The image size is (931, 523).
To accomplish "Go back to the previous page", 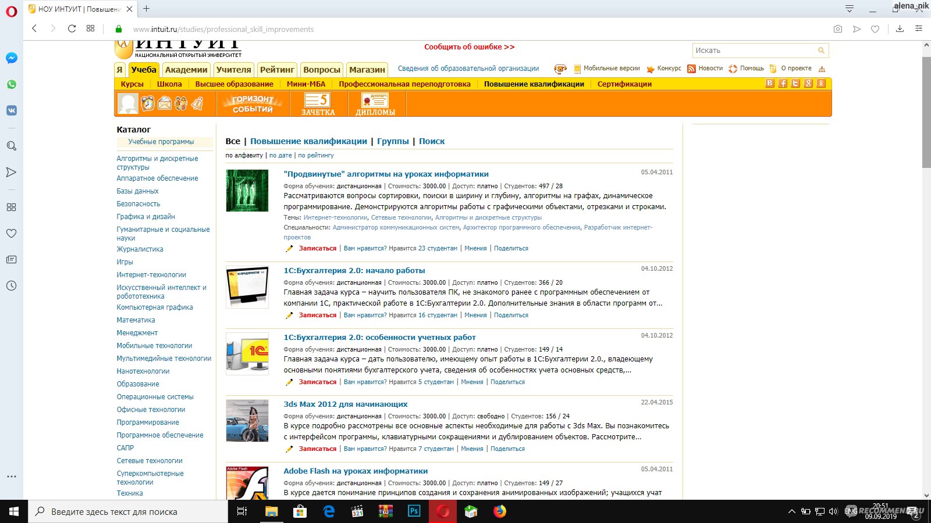I will (x=34, y=28).
